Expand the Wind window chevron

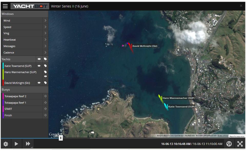click(45, 21)
